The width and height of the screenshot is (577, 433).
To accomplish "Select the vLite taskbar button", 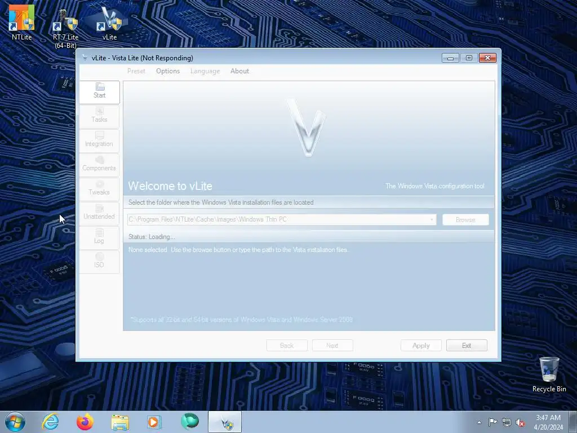I will tap(225, 422).
